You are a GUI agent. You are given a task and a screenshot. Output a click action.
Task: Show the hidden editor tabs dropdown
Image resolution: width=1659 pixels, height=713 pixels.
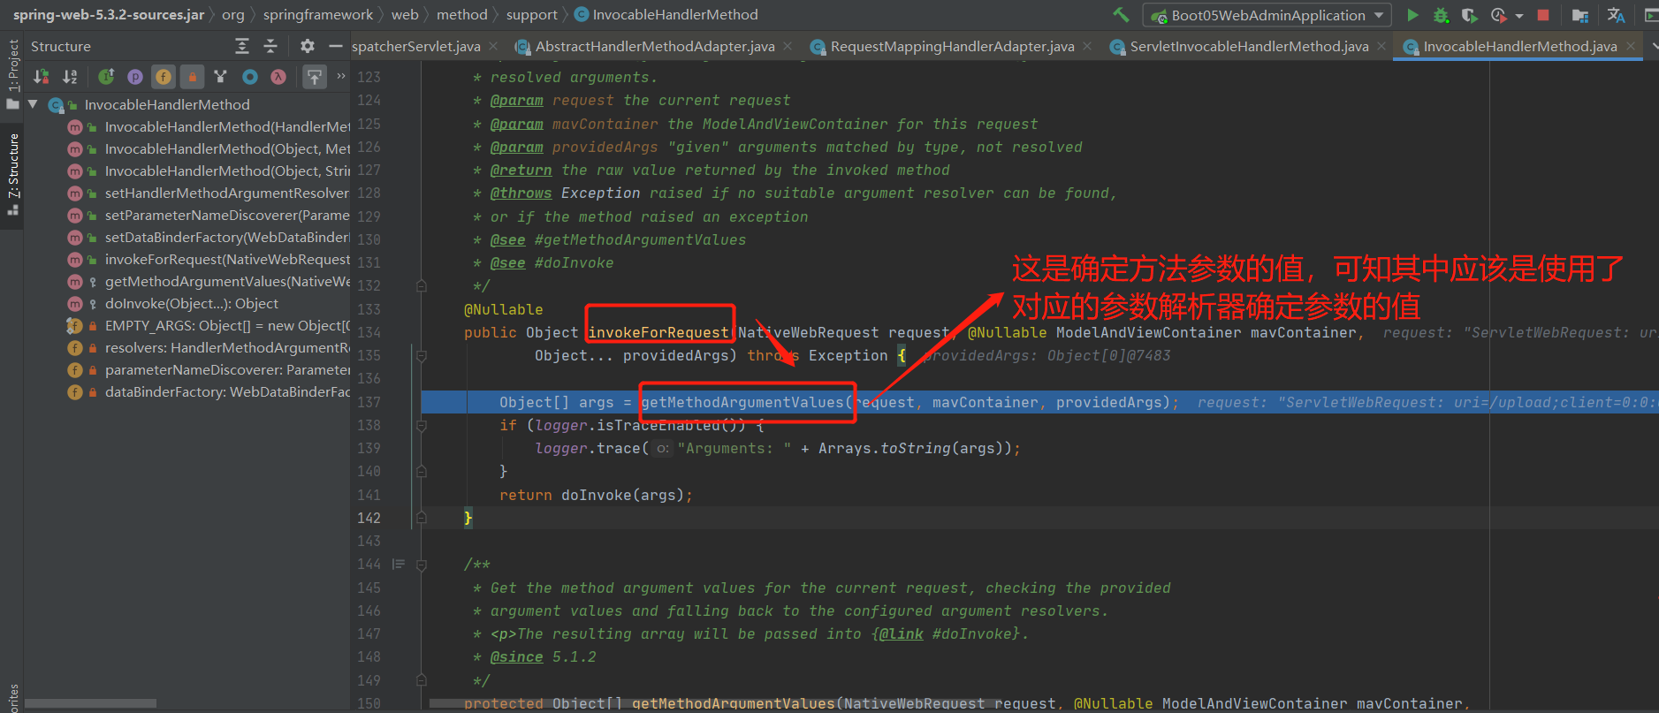tap(1654, 46)
